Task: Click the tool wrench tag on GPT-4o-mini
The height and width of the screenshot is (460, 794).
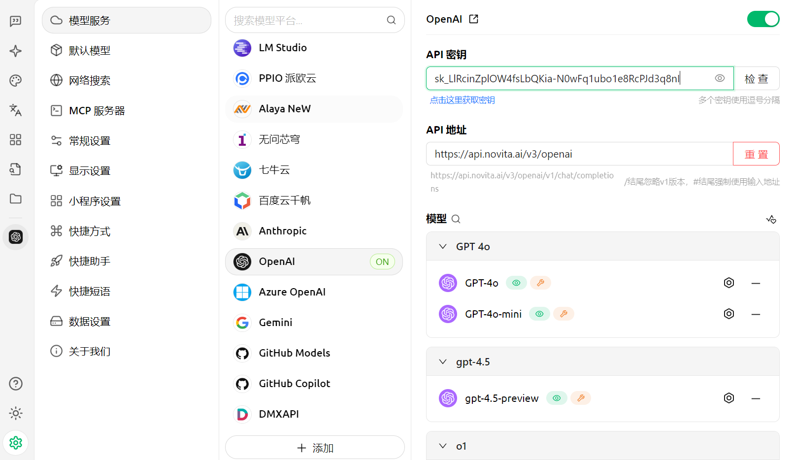Action: tap(563, 314)
